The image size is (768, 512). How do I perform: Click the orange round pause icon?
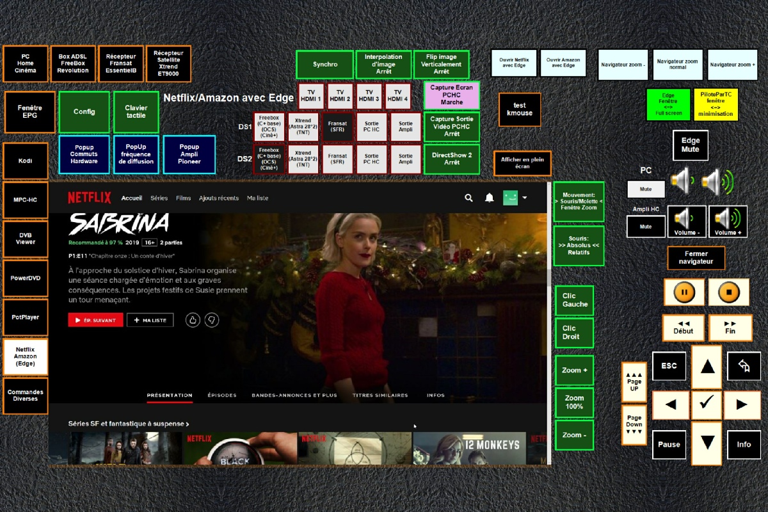684,292
